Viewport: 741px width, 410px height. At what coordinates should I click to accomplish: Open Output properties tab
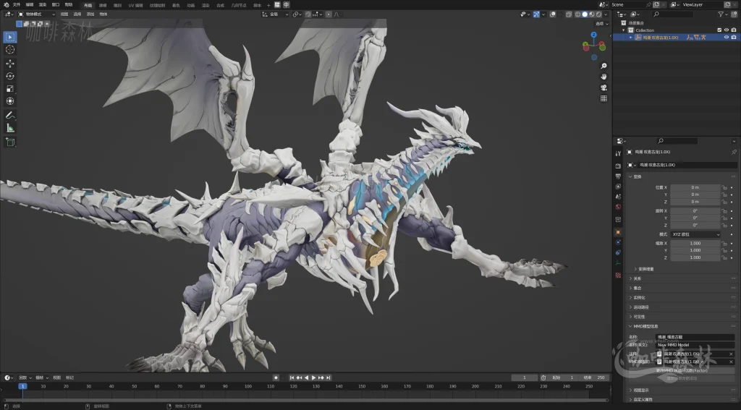coord(618,176)
